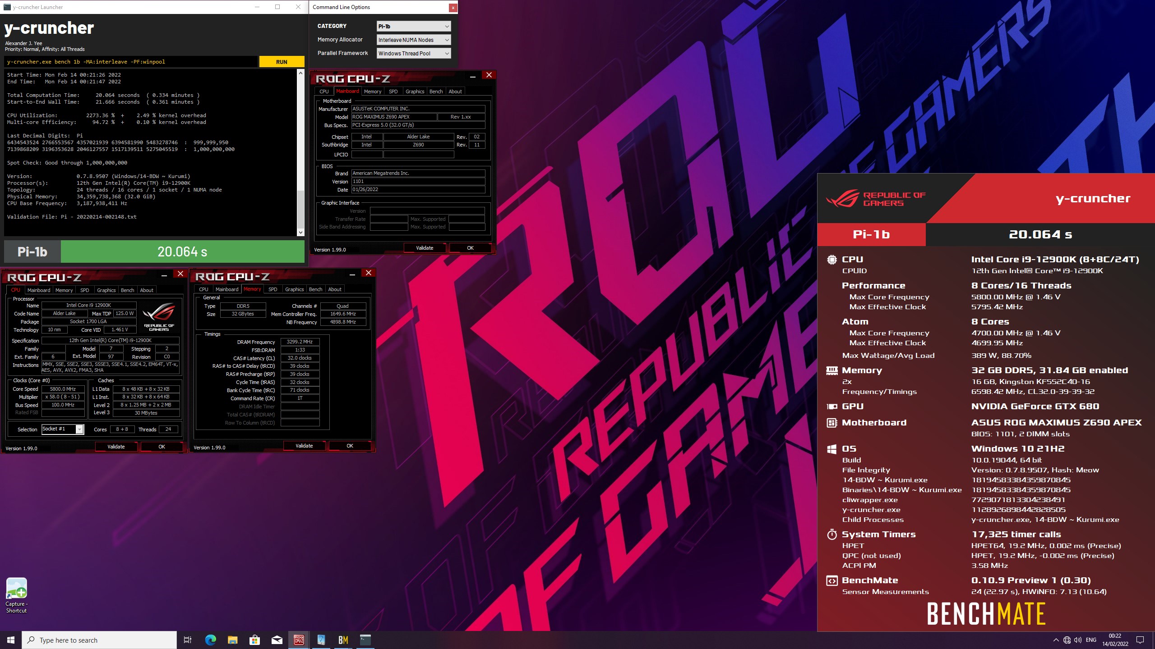
Task: Click Core Speed value 5800.0 MHz
Action: (x=63, y=389)
